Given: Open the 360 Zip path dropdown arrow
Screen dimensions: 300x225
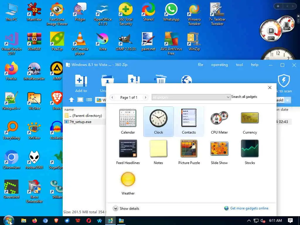Looking at the screenshot, I should 287,100.
